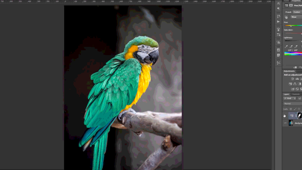Select the Adjustments panel tab
The image size is (302, 170).
tap(289, 71)
